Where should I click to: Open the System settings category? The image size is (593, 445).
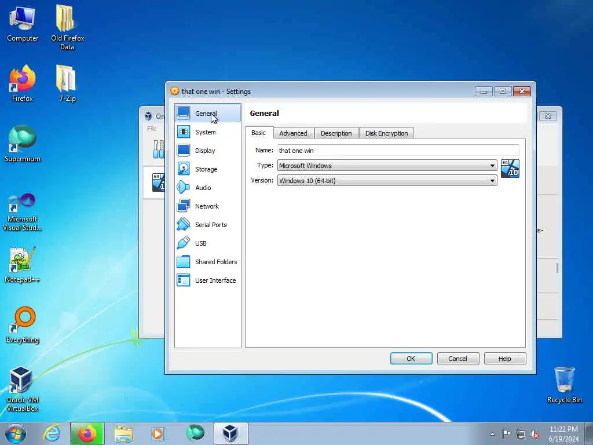click(208, 132)
